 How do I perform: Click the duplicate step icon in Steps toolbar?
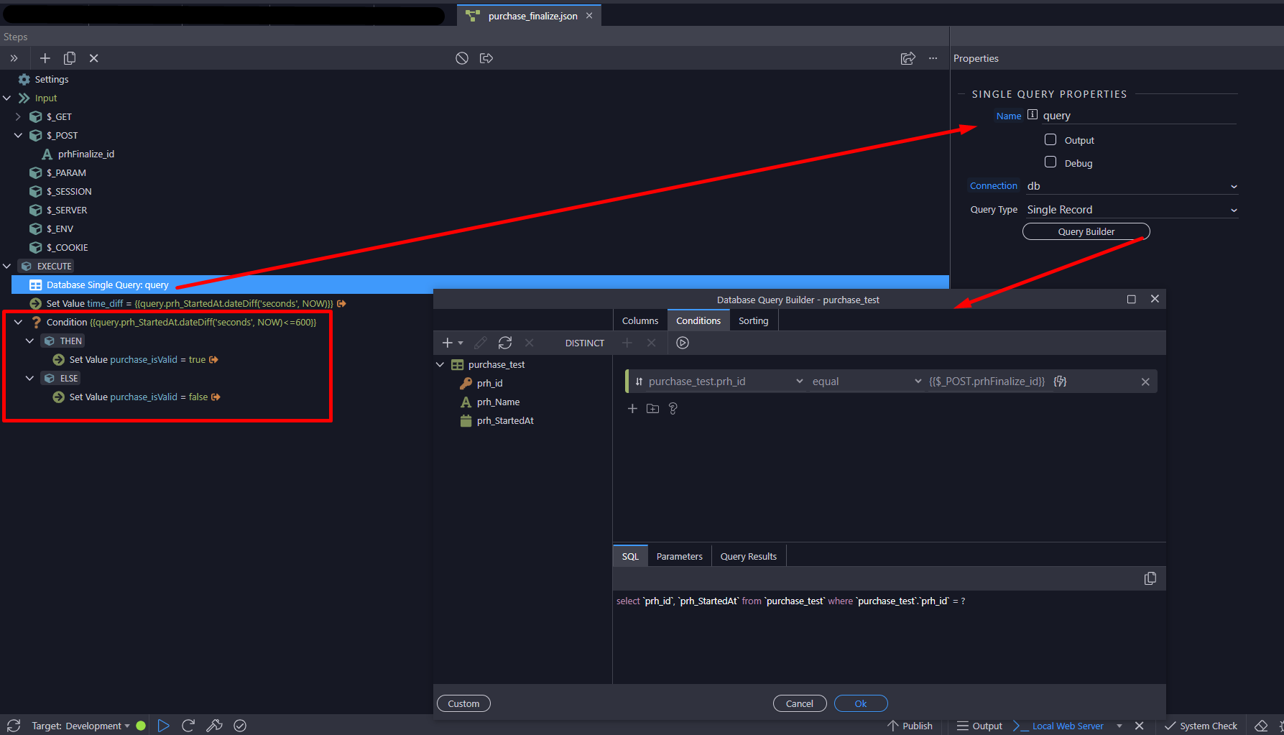point(70,58)
